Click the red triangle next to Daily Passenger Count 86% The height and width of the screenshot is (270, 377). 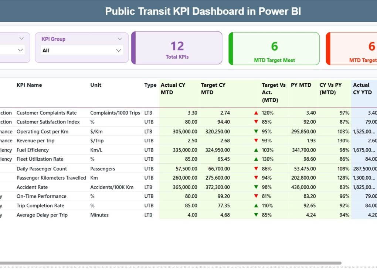[256, 168]
